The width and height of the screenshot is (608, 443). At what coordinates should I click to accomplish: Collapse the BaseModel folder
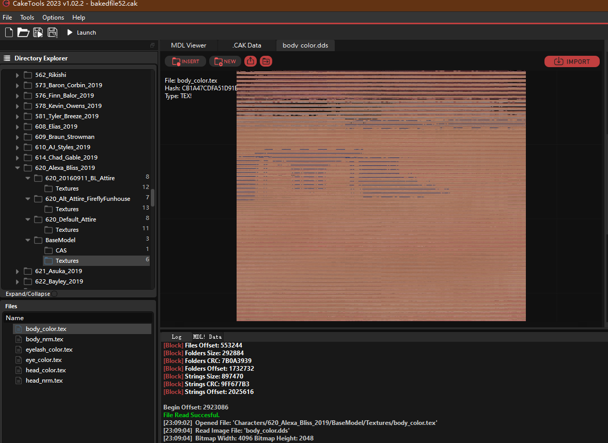pyautogui.click(x=28, y=240)
